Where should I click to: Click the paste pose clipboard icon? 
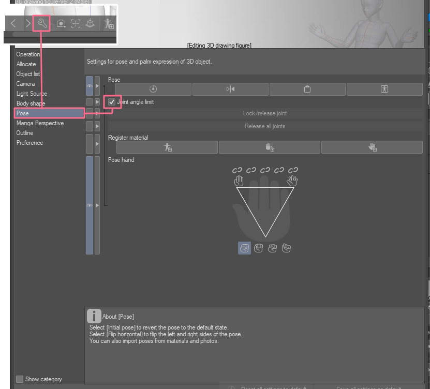coord(307,89)
